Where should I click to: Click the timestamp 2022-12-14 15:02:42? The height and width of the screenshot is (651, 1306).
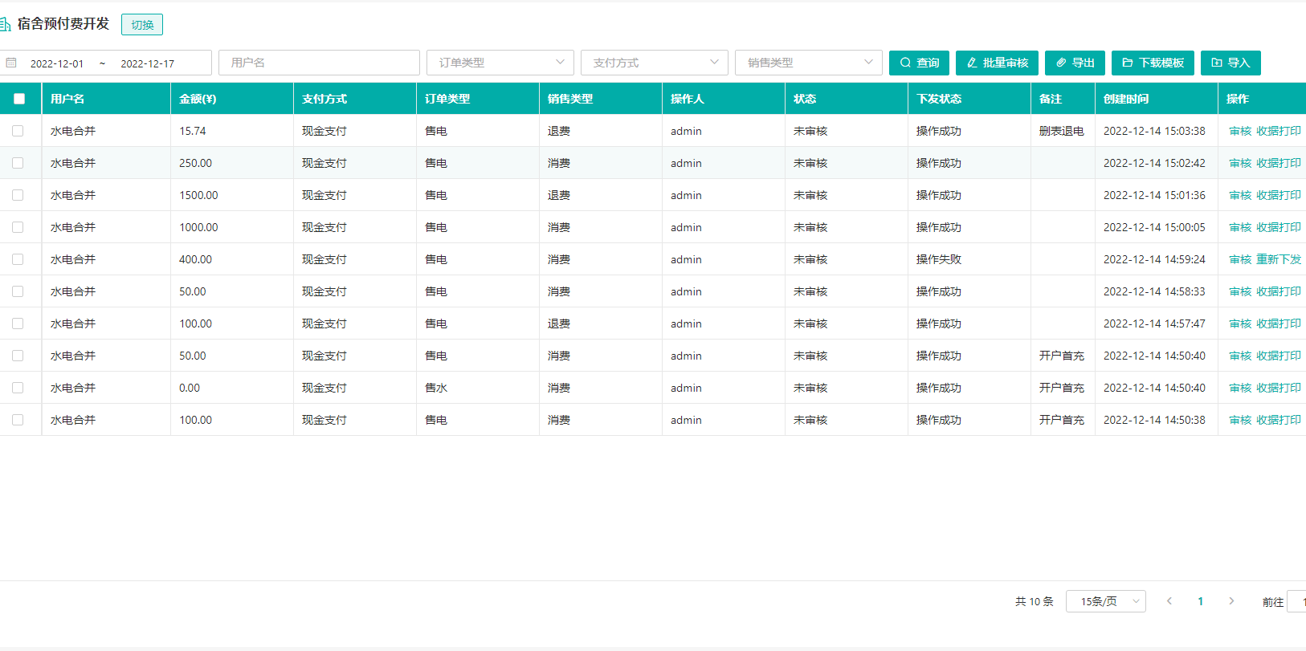(x=1154, y=163)
